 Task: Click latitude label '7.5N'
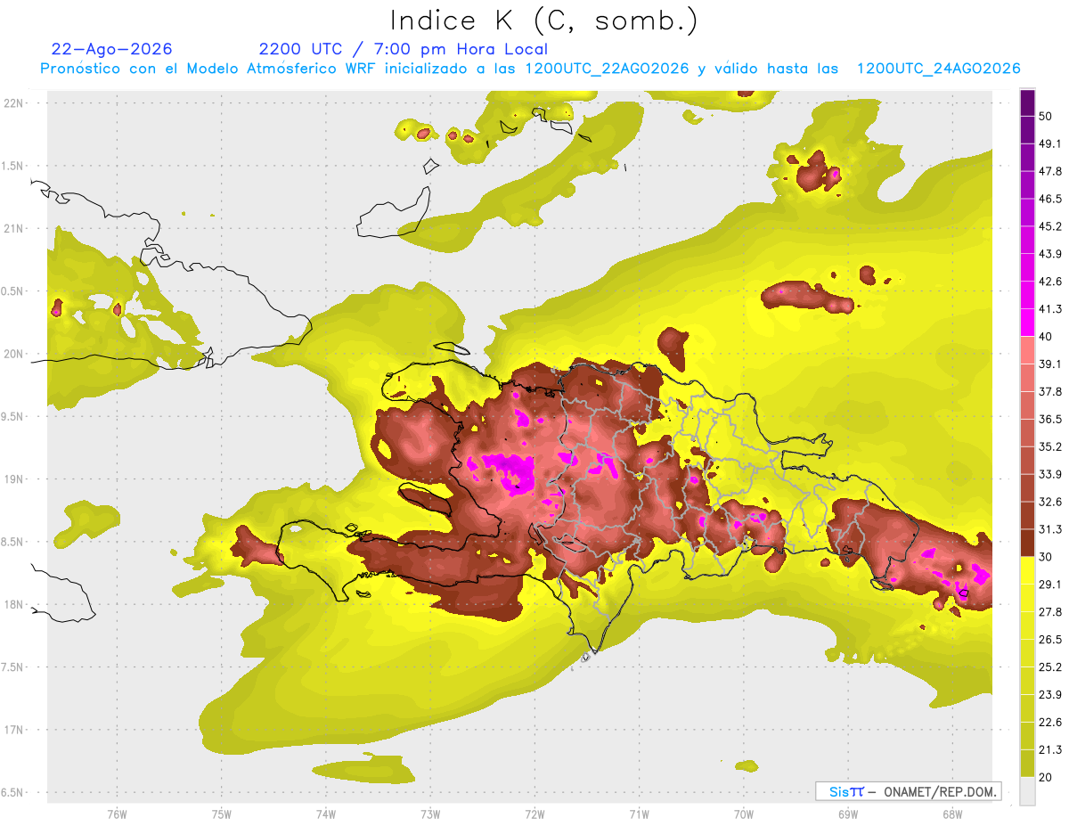click(x=13, y=667)
